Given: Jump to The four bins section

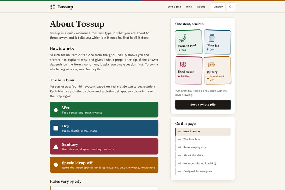Looking at the screenshot, I should click(x=203, y=139).
